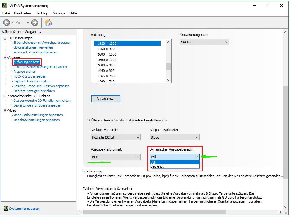Open Bildeinstellungen mit Vorschau anpassen
Viewport: 290px width, 217px height.
[42, 43]
